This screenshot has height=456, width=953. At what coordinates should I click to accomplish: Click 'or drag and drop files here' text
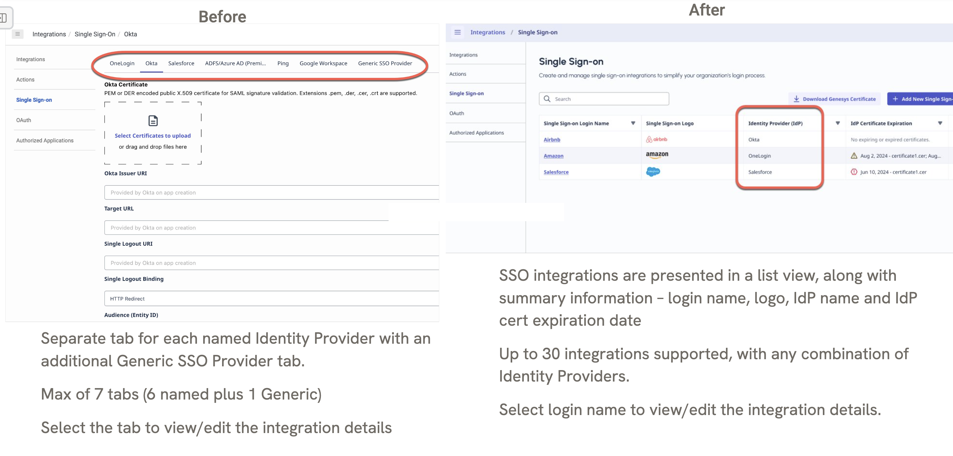(x=153, y=147)
